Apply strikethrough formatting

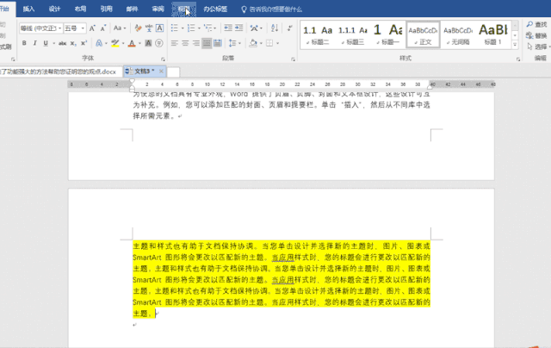(63, 43)
